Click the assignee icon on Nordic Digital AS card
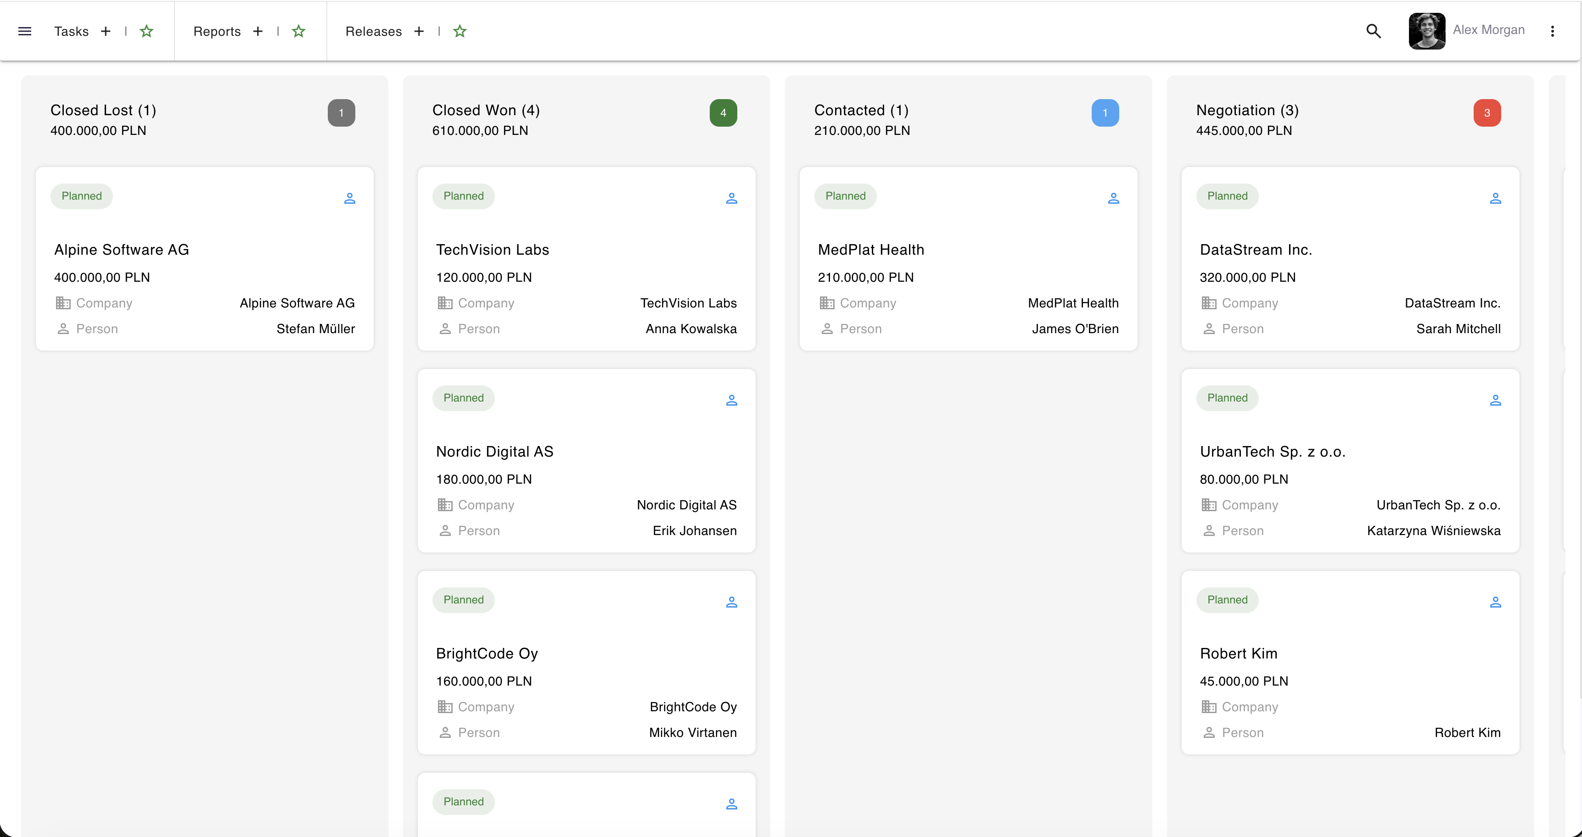Screen dimensions: 1582x837 [x=731, y=400]
